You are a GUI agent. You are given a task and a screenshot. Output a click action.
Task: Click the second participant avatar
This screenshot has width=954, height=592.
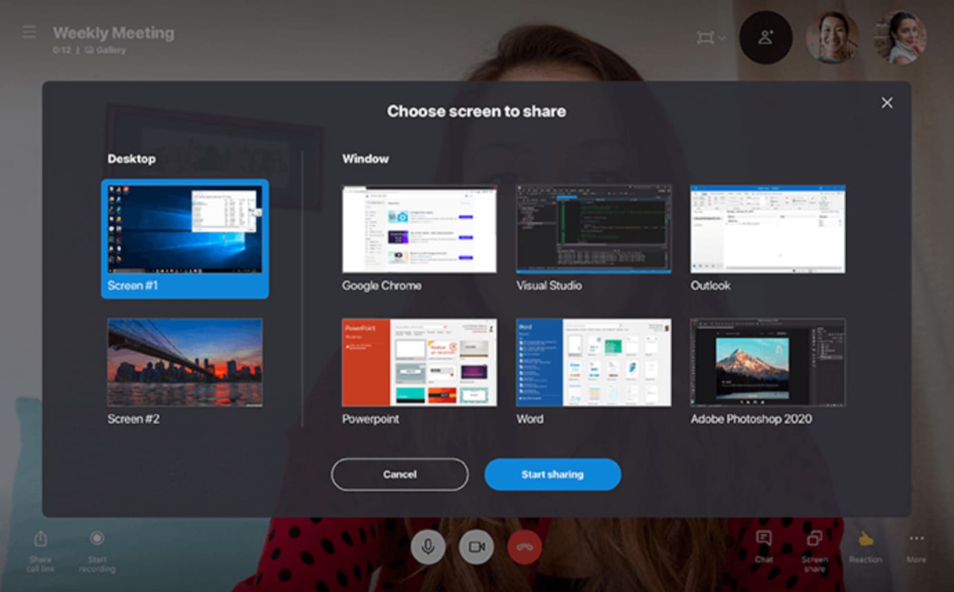[x=900, y=38]
